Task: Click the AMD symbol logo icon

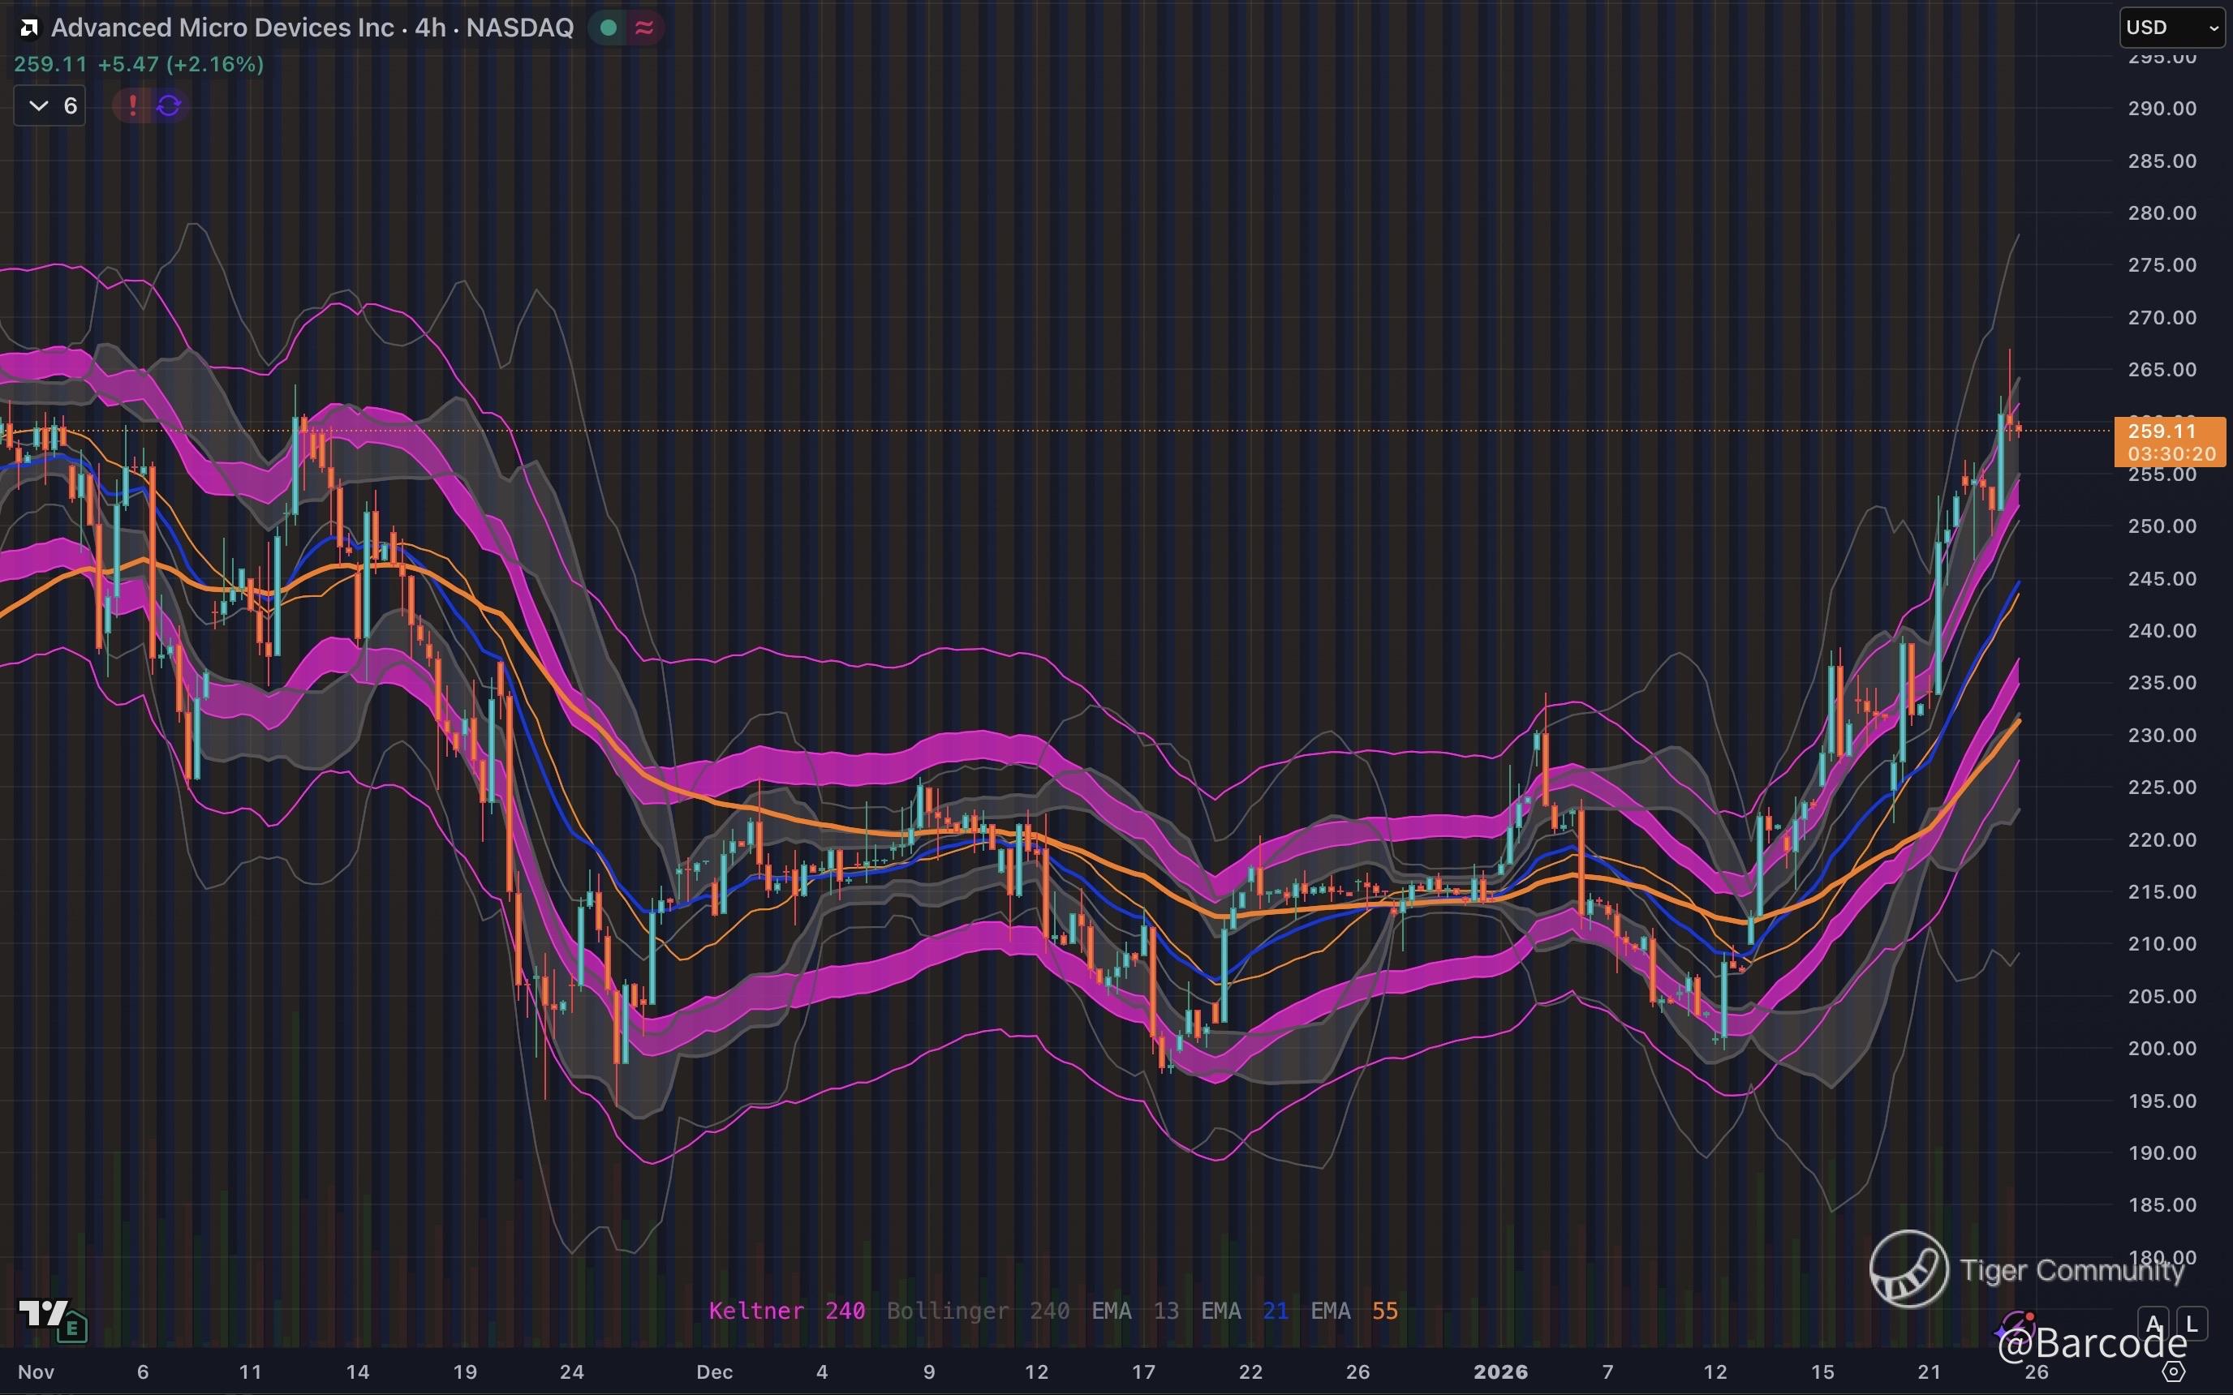Action: tap(28, 28)
